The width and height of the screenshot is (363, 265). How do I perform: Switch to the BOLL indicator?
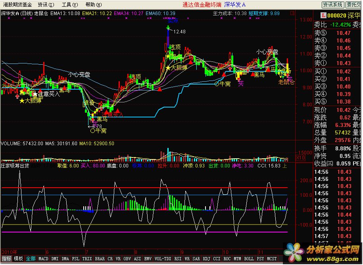[249, 259]
